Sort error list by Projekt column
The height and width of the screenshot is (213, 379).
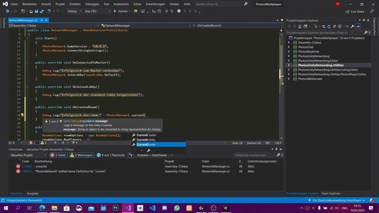169,162
